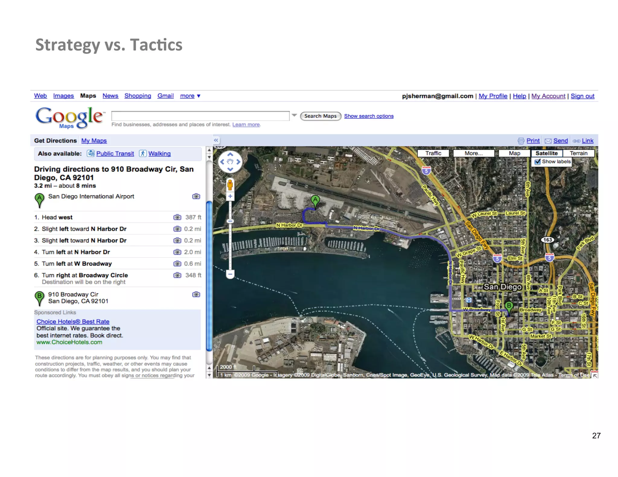The image size is (618, 477).
Task: Toggle the Show labels checkbox
Action: point(537,162)
